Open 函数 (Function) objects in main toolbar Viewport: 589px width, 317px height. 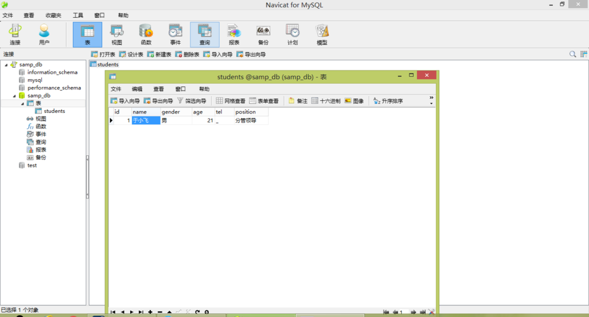pos(146,34)
